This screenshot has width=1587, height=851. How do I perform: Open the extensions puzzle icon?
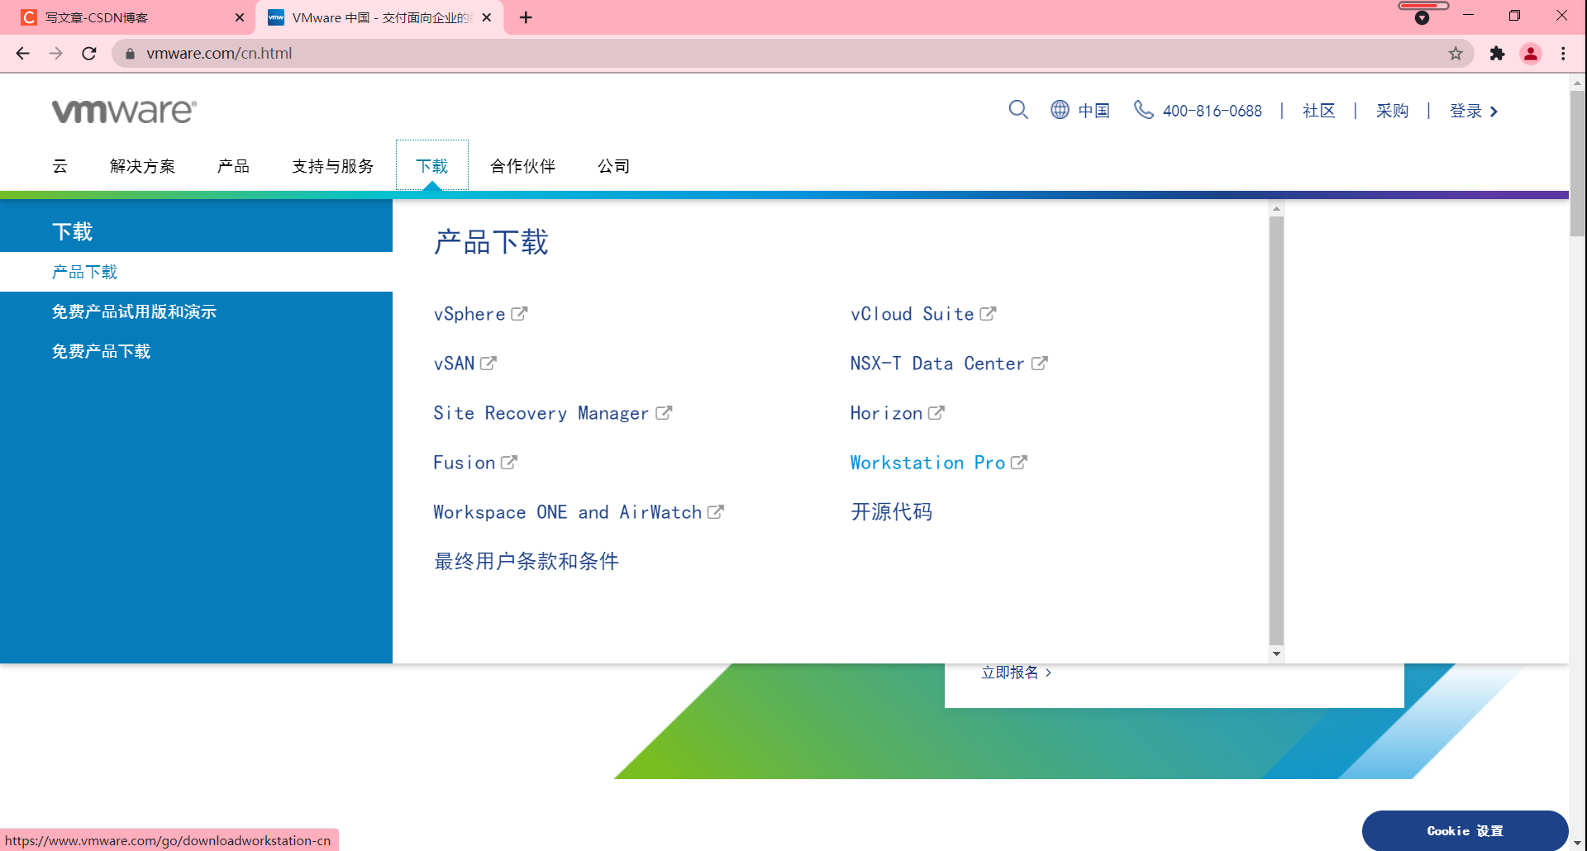(x=1497, y=54)
